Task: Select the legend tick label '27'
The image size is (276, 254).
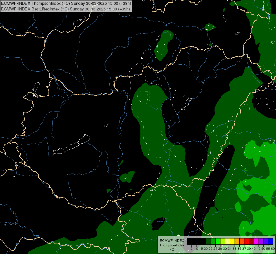Action: (x=215, y=249)
